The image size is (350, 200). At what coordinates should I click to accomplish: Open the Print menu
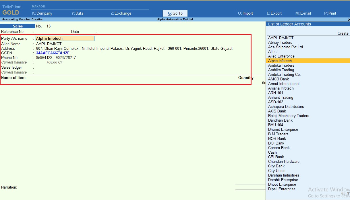click(x=330, y=13)
